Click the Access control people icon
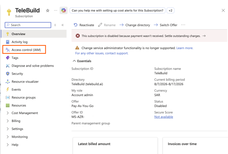 [8, 50]
